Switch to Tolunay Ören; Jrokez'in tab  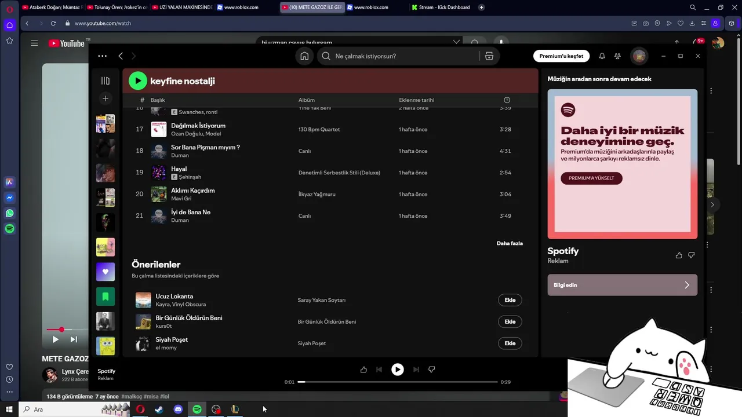coord(117,8)
